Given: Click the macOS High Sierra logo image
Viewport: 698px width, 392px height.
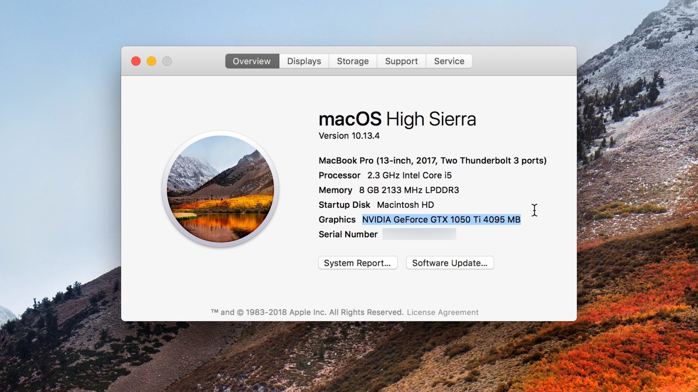Looking at the screenshot, I should pyautogui.click(x=220, y=189).
